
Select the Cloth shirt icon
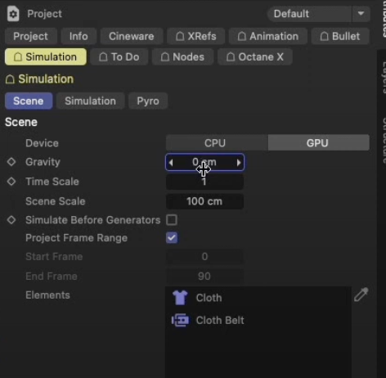pyautogui.click(x=180, y=298)
